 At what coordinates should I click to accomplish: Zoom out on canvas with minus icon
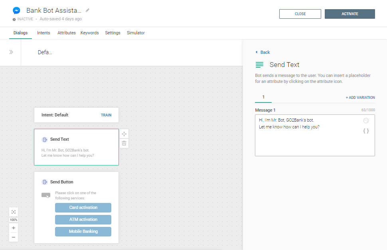point(14,237)
